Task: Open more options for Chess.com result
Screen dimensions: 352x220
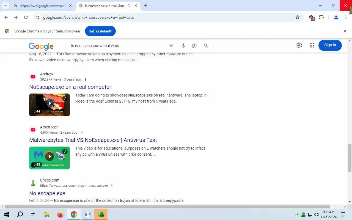Action: pos(112,186)
